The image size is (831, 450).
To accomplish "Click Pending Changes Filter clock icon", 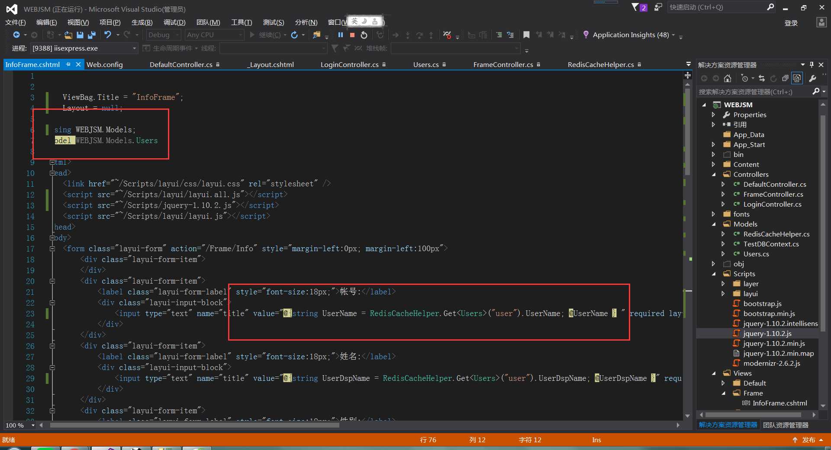I will pyautogui.click(x=744, y=78).
